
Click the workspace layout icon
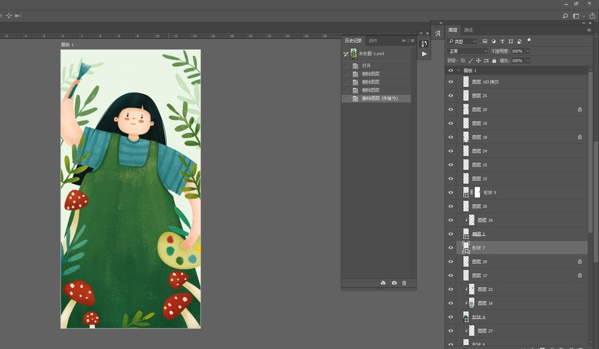click(576, 16)
